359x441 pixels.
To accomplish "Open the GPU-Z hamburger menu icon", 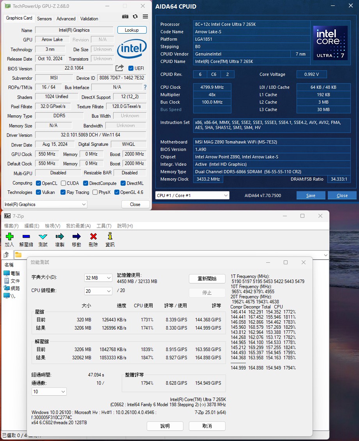I will 146,16.
